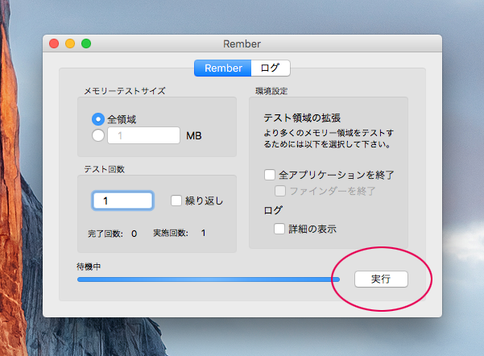Click the メモリーテストサイズ label

click(x=125, y=91)
